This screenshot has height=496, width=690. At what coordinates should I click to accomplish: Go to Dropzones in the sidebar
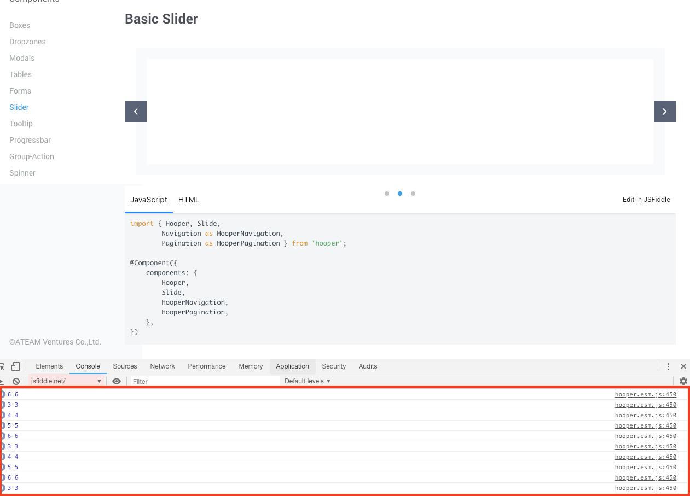click(27, 42)
